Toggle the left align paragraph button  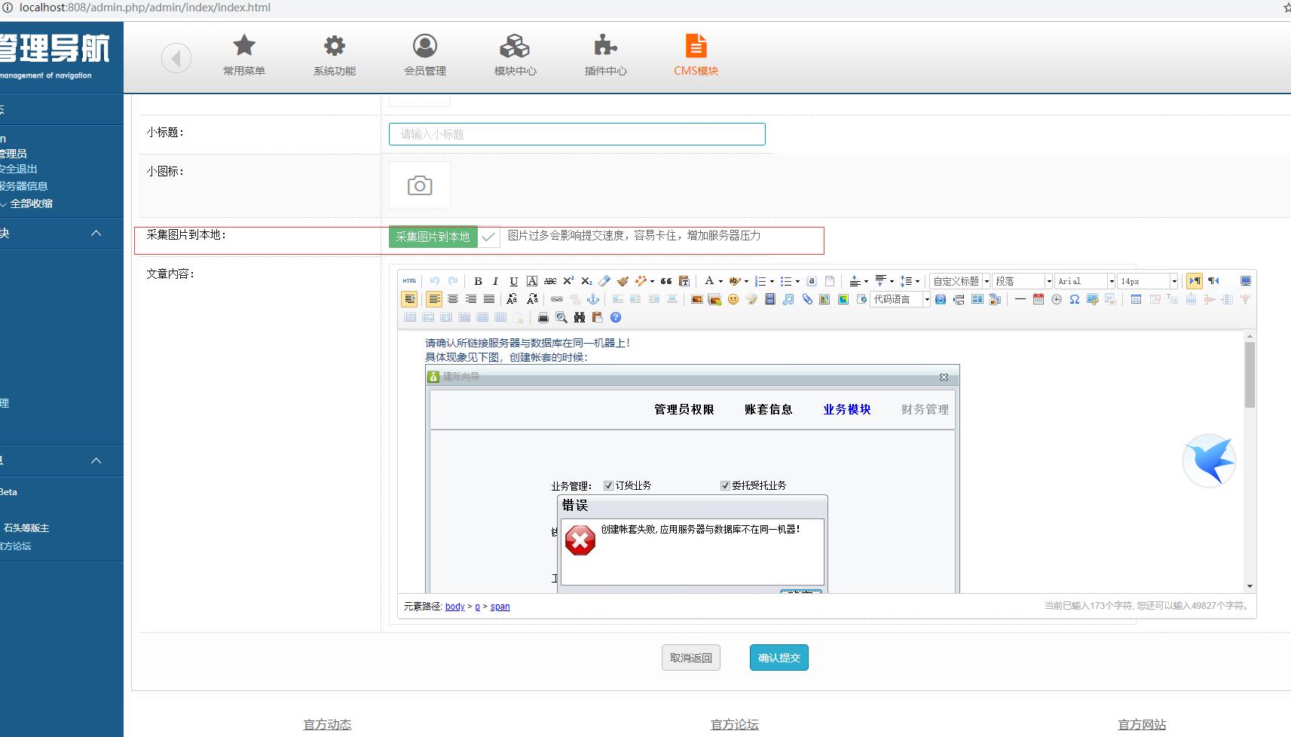[434, 299]
